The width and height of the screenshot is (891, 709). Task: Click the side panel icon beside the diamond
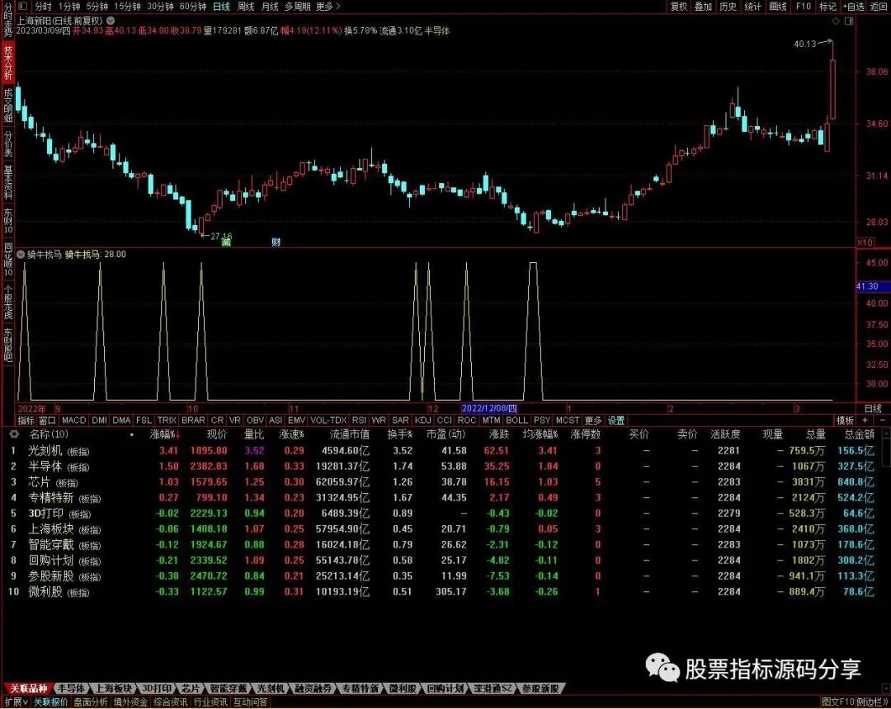[849, 21]
